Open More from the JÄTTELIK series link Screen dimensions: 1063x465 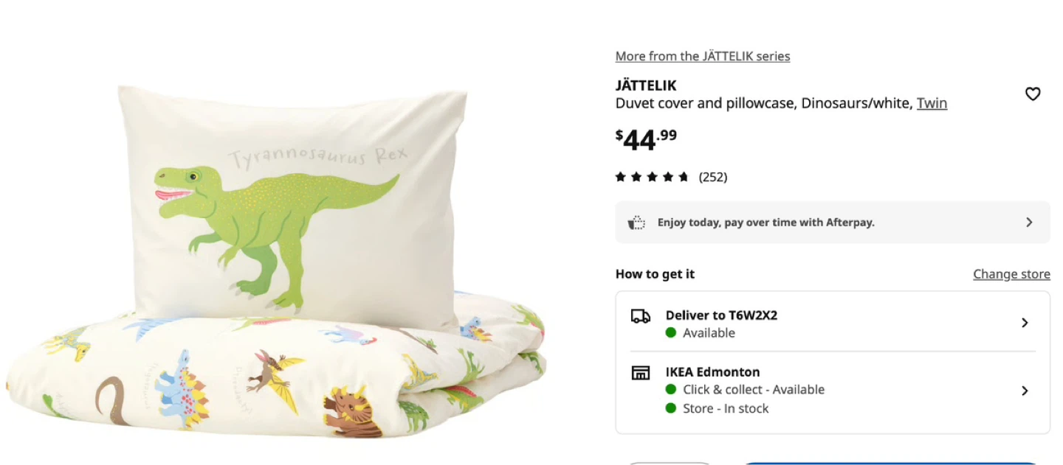click(x=703, y=56)
